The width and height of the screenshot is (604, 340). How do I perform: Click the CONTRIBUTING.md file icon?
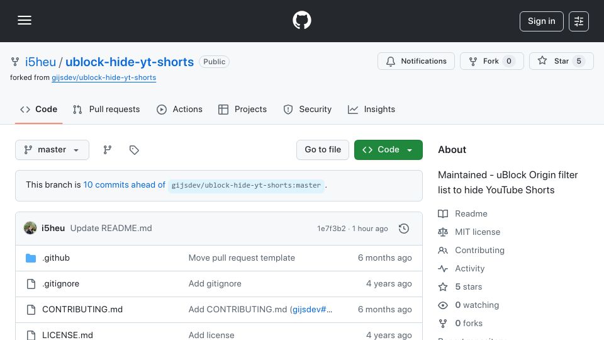click(x=31, y=310)
